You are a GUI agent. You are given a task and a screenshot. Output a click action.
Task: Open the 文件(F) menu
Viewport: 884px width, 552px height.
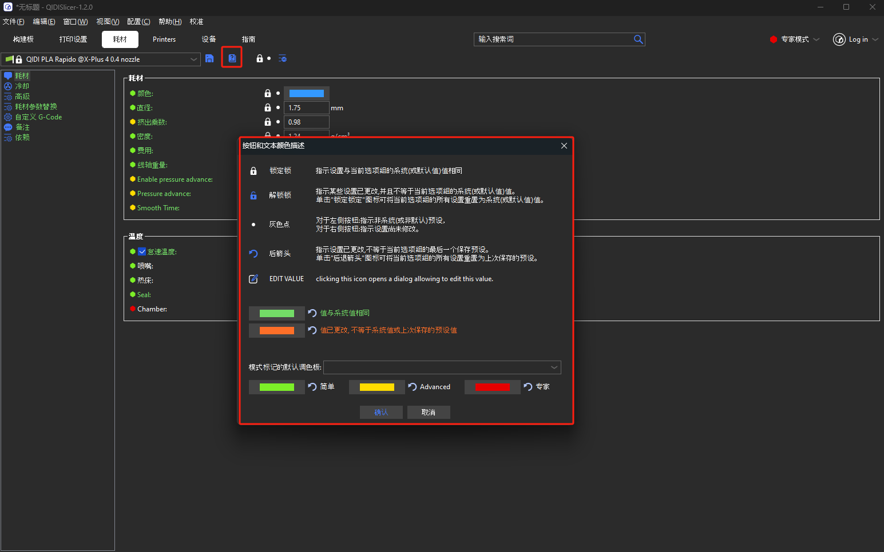[x=14, y=22]
